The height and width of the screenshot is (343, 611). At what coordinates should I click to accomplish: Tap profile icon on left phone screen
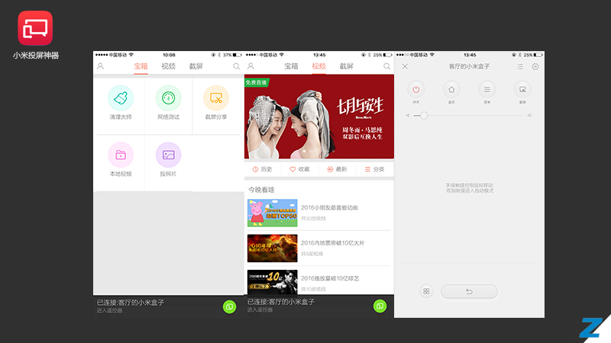[x=100, y=66]
